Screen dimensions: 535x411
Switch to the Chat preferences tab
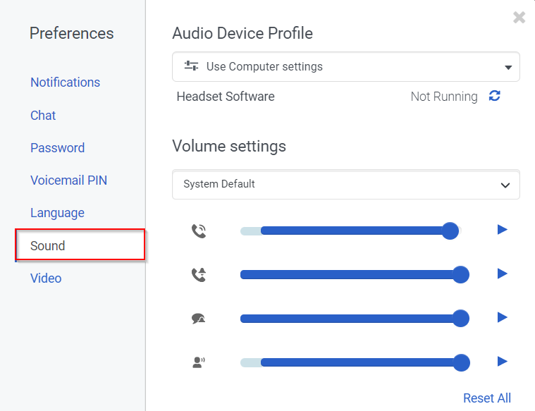coord(43,116)
